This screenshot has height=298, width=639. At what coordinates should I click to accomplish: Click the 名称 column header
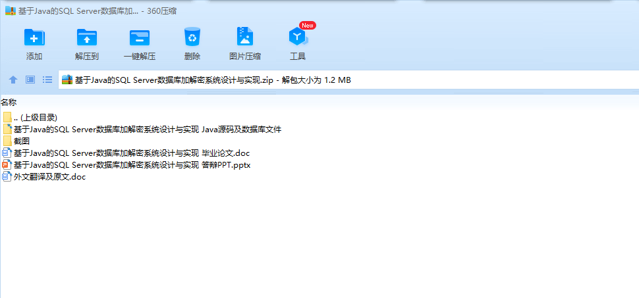[x=9, y=102]
